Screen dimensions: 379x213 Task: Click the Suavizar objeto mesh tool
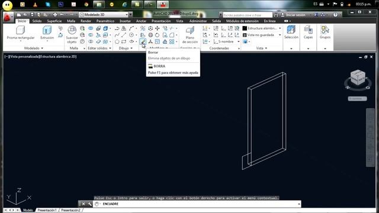pyautogui.click(x=72, y=34)
